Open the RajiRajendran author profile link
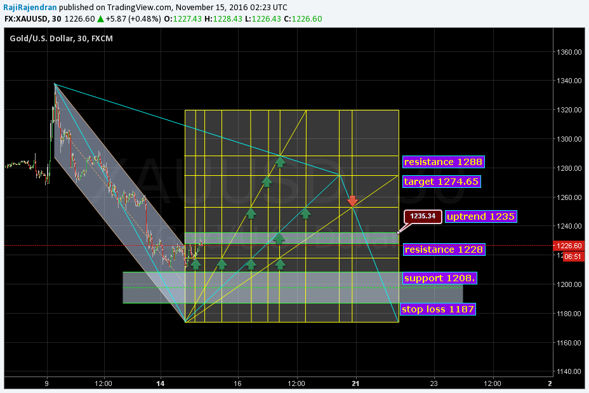The height and width of the screenshot is (393, 589). (30, 7)
